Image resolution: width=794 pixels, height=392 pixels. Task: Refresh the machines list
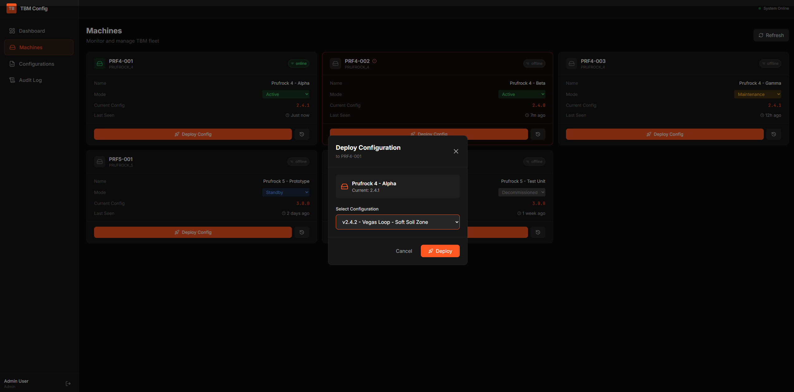click(x=771, y=35)
